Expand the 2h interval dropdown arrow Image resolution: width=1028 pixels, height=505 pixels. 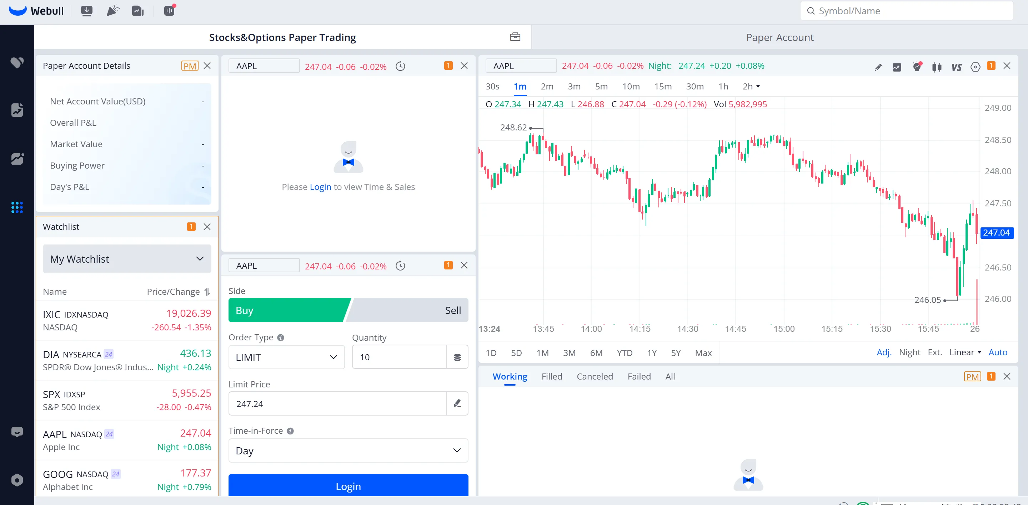click(758, 86)
